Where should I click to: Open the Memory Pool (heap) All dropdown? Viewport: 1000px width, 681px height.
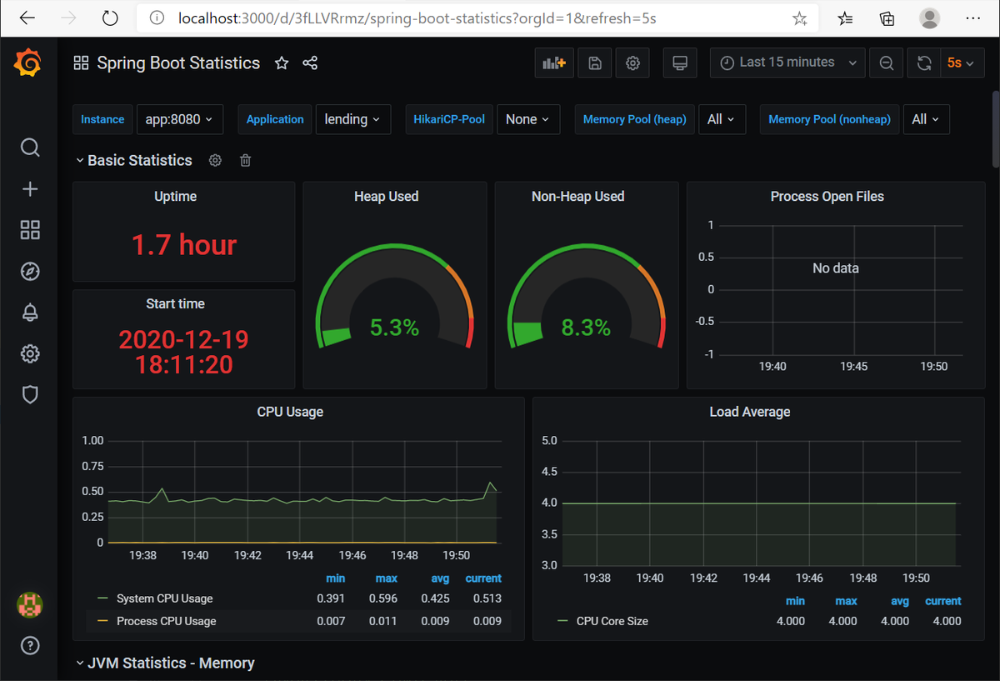click(721, 119)
